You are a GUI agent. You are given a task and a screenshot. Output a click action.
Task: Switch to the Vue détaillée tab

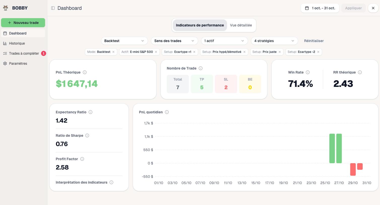(x=241, y=25)
